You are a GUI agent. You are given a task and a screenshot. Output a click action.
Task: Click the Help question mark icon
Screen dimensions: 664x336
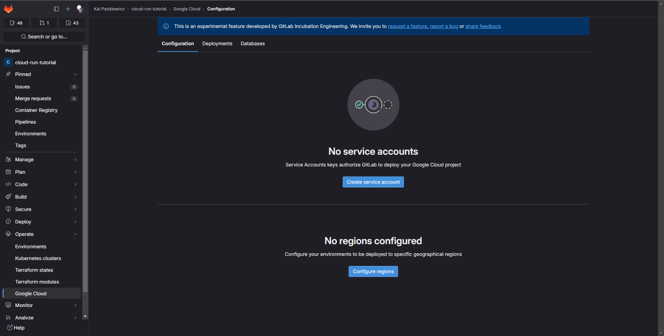[10, 328]
